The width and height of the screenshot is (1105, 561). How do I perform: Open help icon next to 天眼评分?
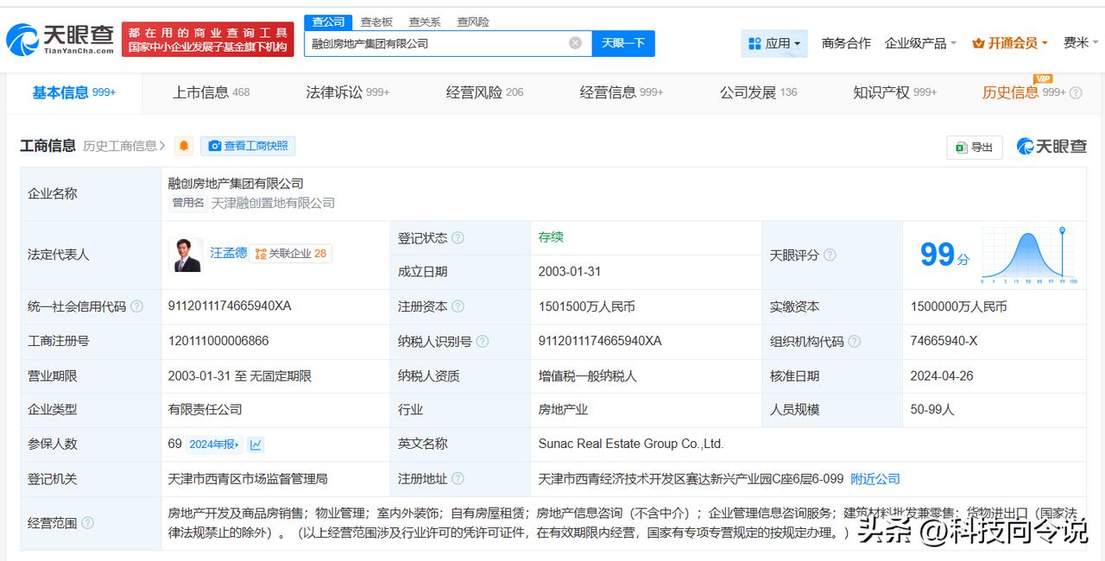click(x=830, y=255)
